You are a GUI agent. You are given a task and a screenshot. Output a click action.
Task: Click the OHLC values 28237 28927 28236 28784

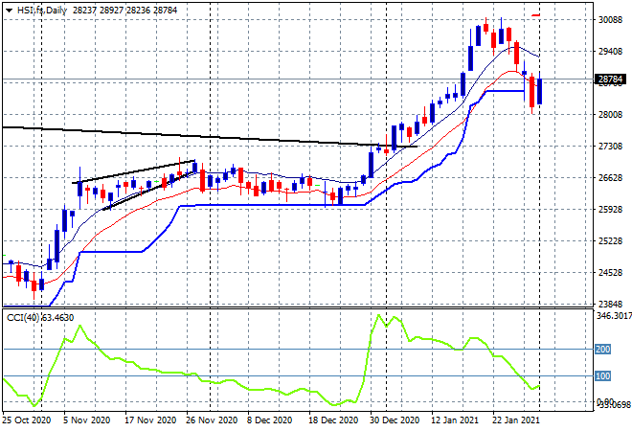[x=124, y=11]
